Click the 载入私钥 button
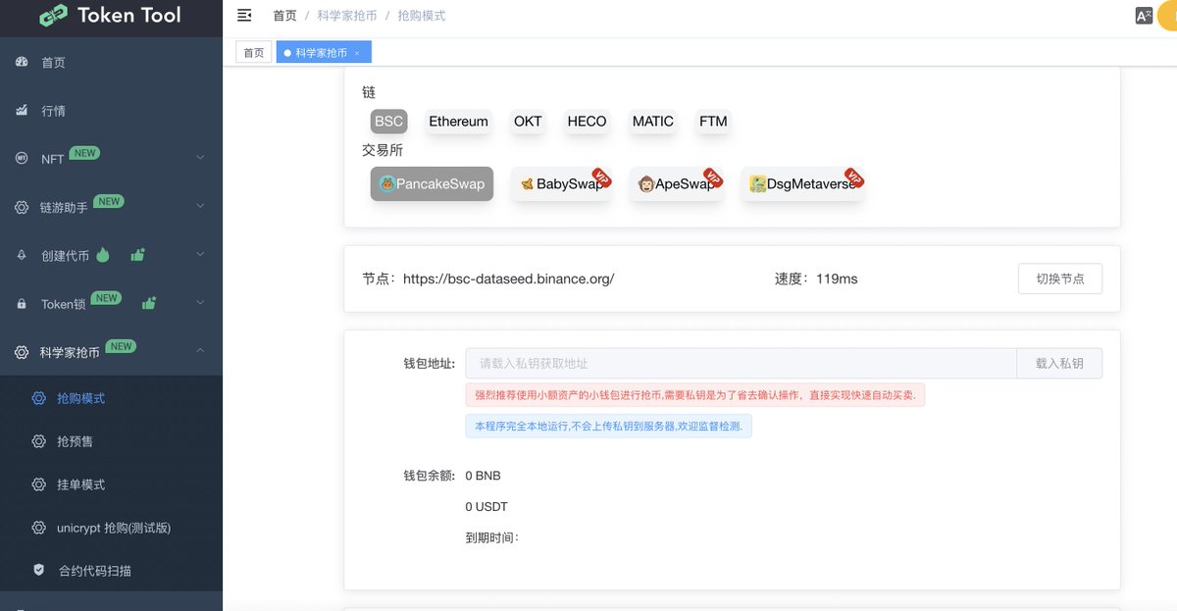Image resolution: width=1177 pixels, height=611 pixels. coord(1059,363)
